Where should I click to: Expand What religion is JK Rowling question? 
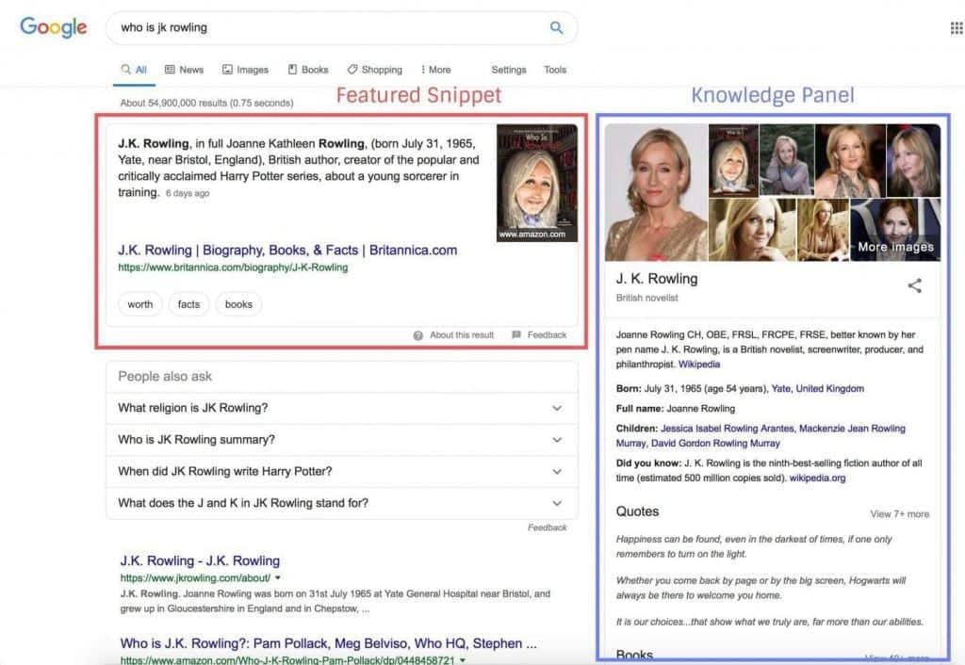click(x=341, y=408)
